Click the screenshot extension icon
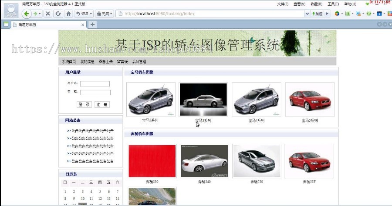392x206 pixels. 358,13
